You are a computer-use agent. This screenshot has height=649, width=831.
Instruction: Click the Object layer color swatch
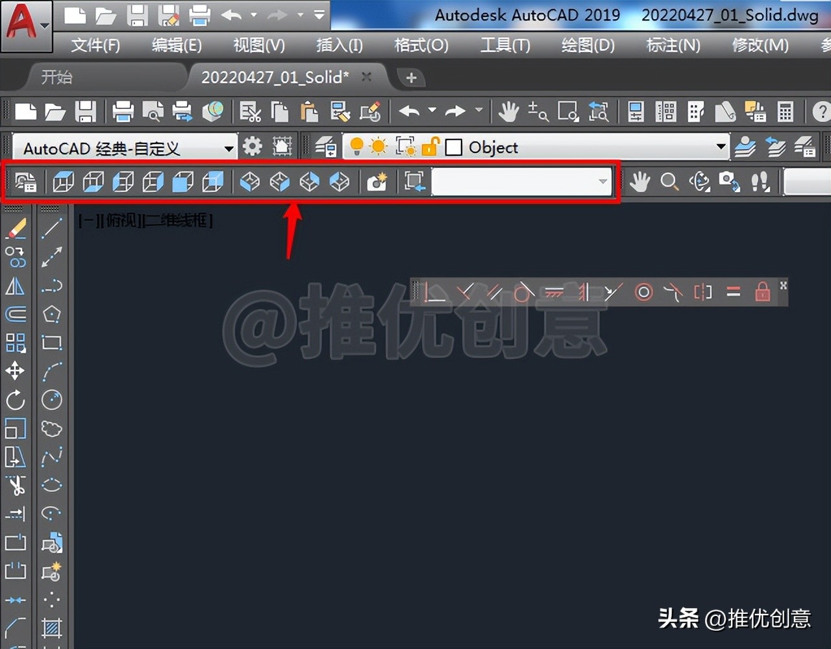pos(453,147)
